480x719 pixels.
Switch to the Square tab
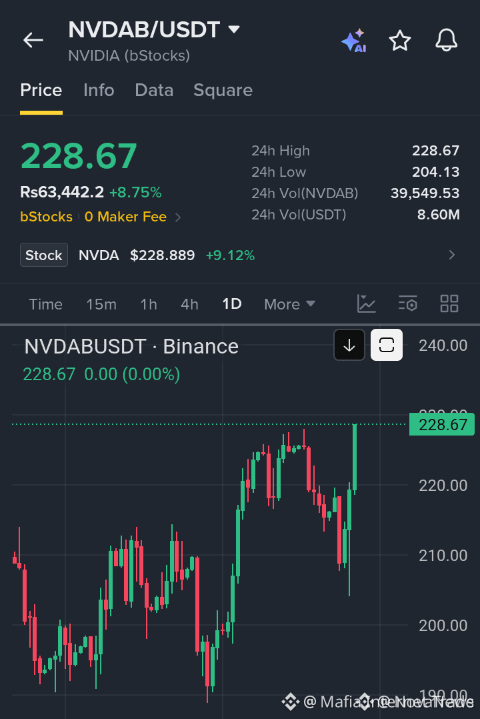pyautogui.click(x=223, y=90)
